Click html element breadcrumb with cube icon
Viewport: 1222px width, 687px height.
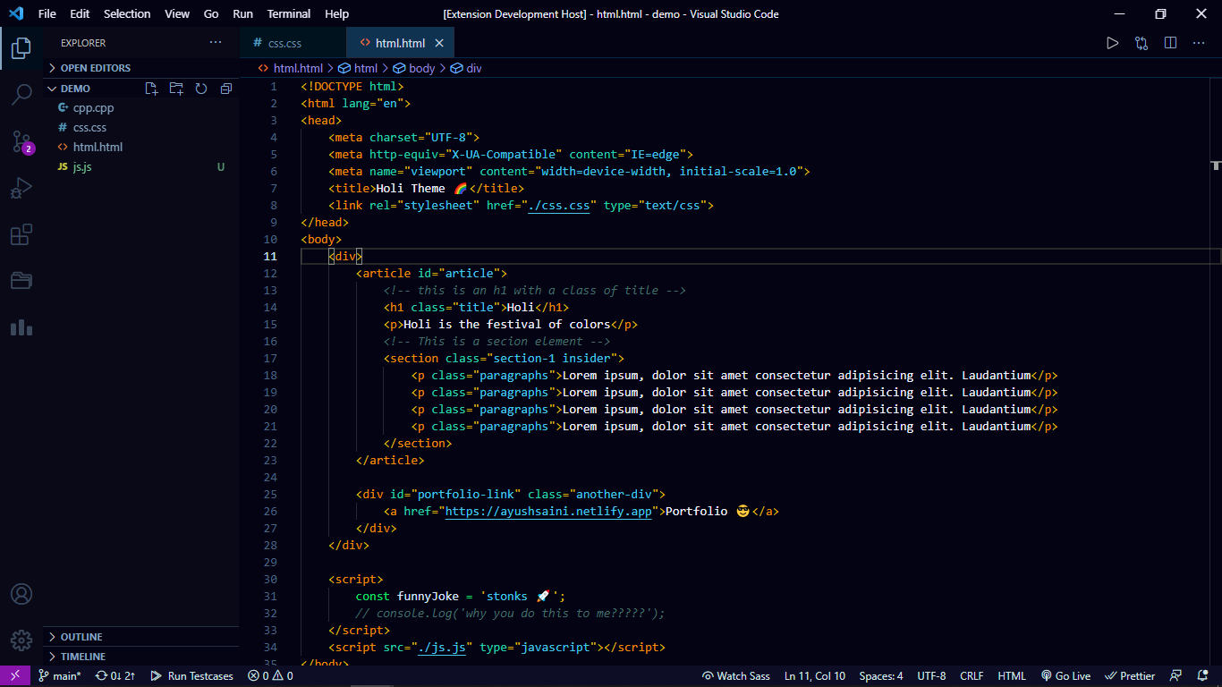(x=358, y=68)
